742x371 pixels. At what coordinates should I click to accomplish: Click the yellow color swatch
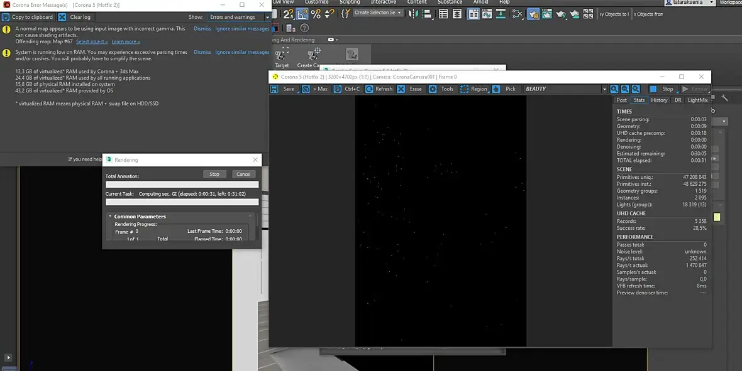[x=717, y=217]
